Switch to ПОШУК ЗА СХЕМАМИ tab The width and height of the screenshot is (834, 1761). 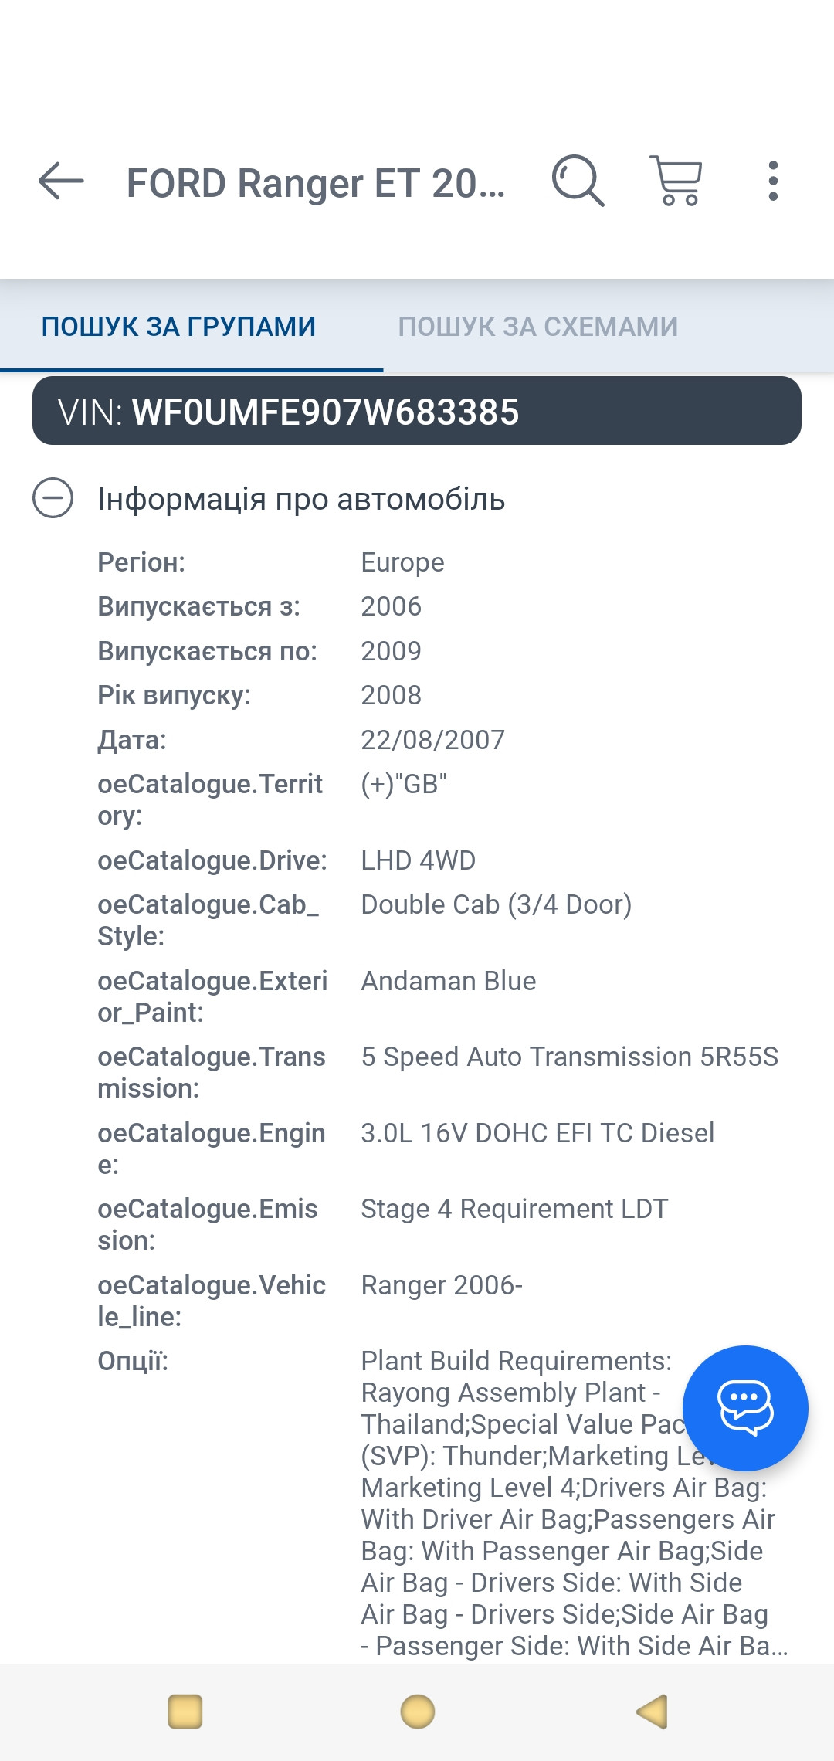click(538, 327)
